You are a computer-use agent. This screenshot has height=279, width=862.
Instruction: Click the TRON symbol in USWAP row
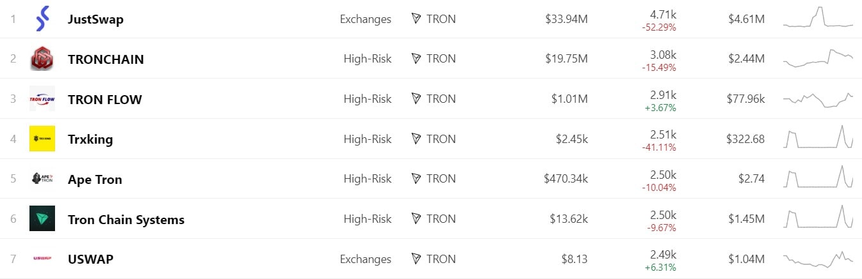[417, 259]
